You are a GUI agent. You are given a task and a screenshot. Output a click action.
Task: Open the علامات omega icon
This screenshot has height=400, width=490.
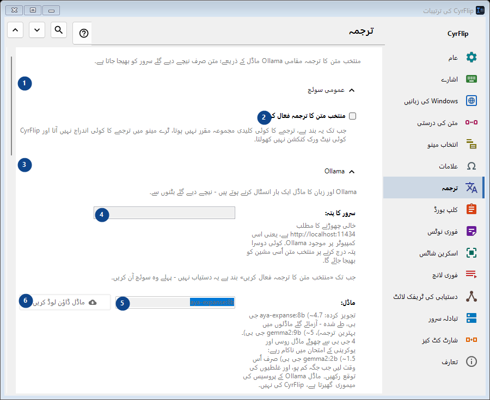click(x=471, y=166)
